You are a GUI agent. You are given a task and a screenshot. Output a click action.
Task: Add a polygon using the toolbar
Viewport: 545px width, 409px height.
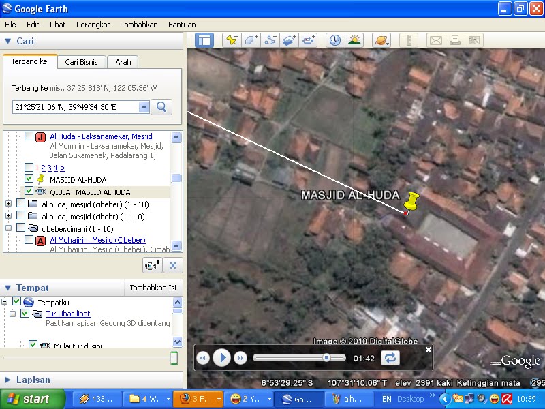tap(251, 40)
